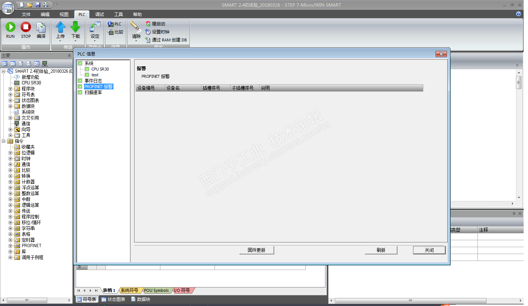Screen dimensions: 528x306
Task: Switch to the 系统符号 sheet tab
Action: click(x=129, y=290)
